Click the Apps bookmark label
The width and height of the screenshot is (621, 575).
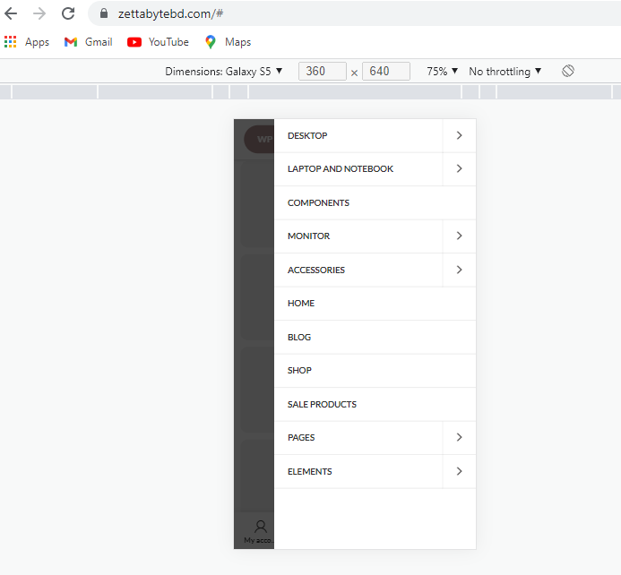pyautogui.click(x=38, y=42)
